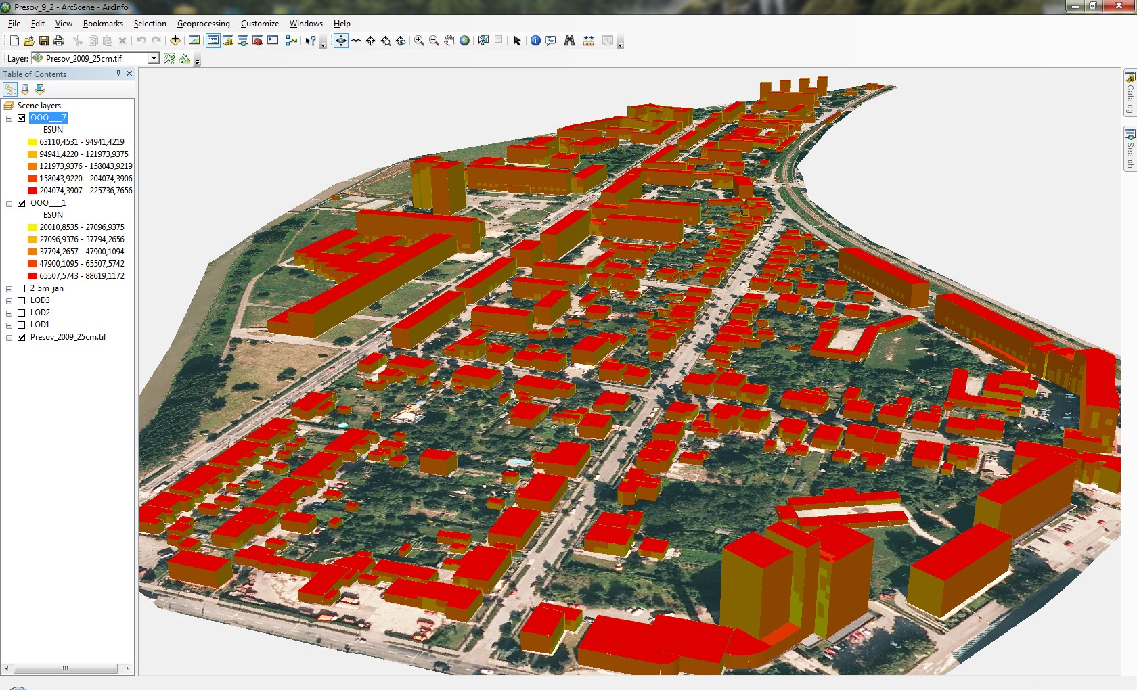Uncheck the OOO__1 layer checkbox

(x=22, y=203)
